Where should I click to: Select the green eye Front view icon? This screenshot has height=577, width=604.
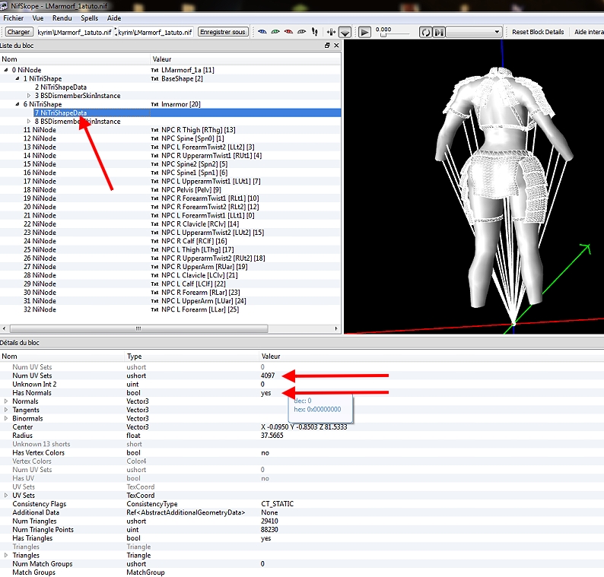click(275, 32)
